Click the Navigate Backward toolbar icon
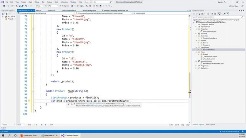246x138 pixels. point(4,6)
